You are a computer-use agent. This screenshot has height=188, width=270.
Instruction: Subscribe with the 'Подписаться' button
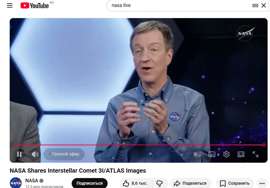pos(89,183)
